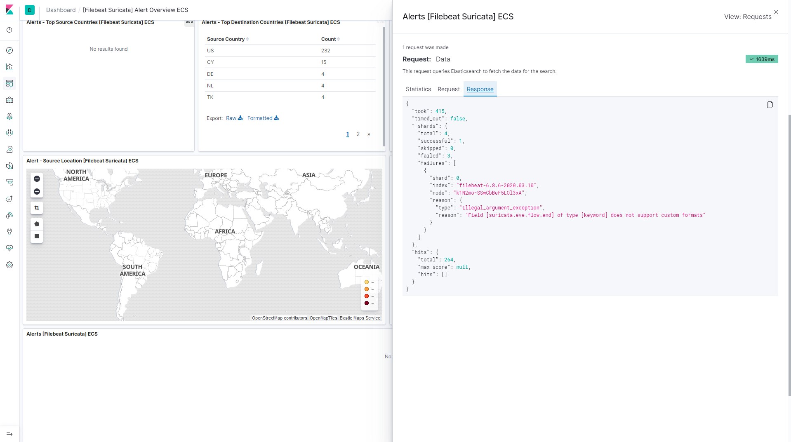
Task: Export the table as Raw
Action: click(234, 118)
